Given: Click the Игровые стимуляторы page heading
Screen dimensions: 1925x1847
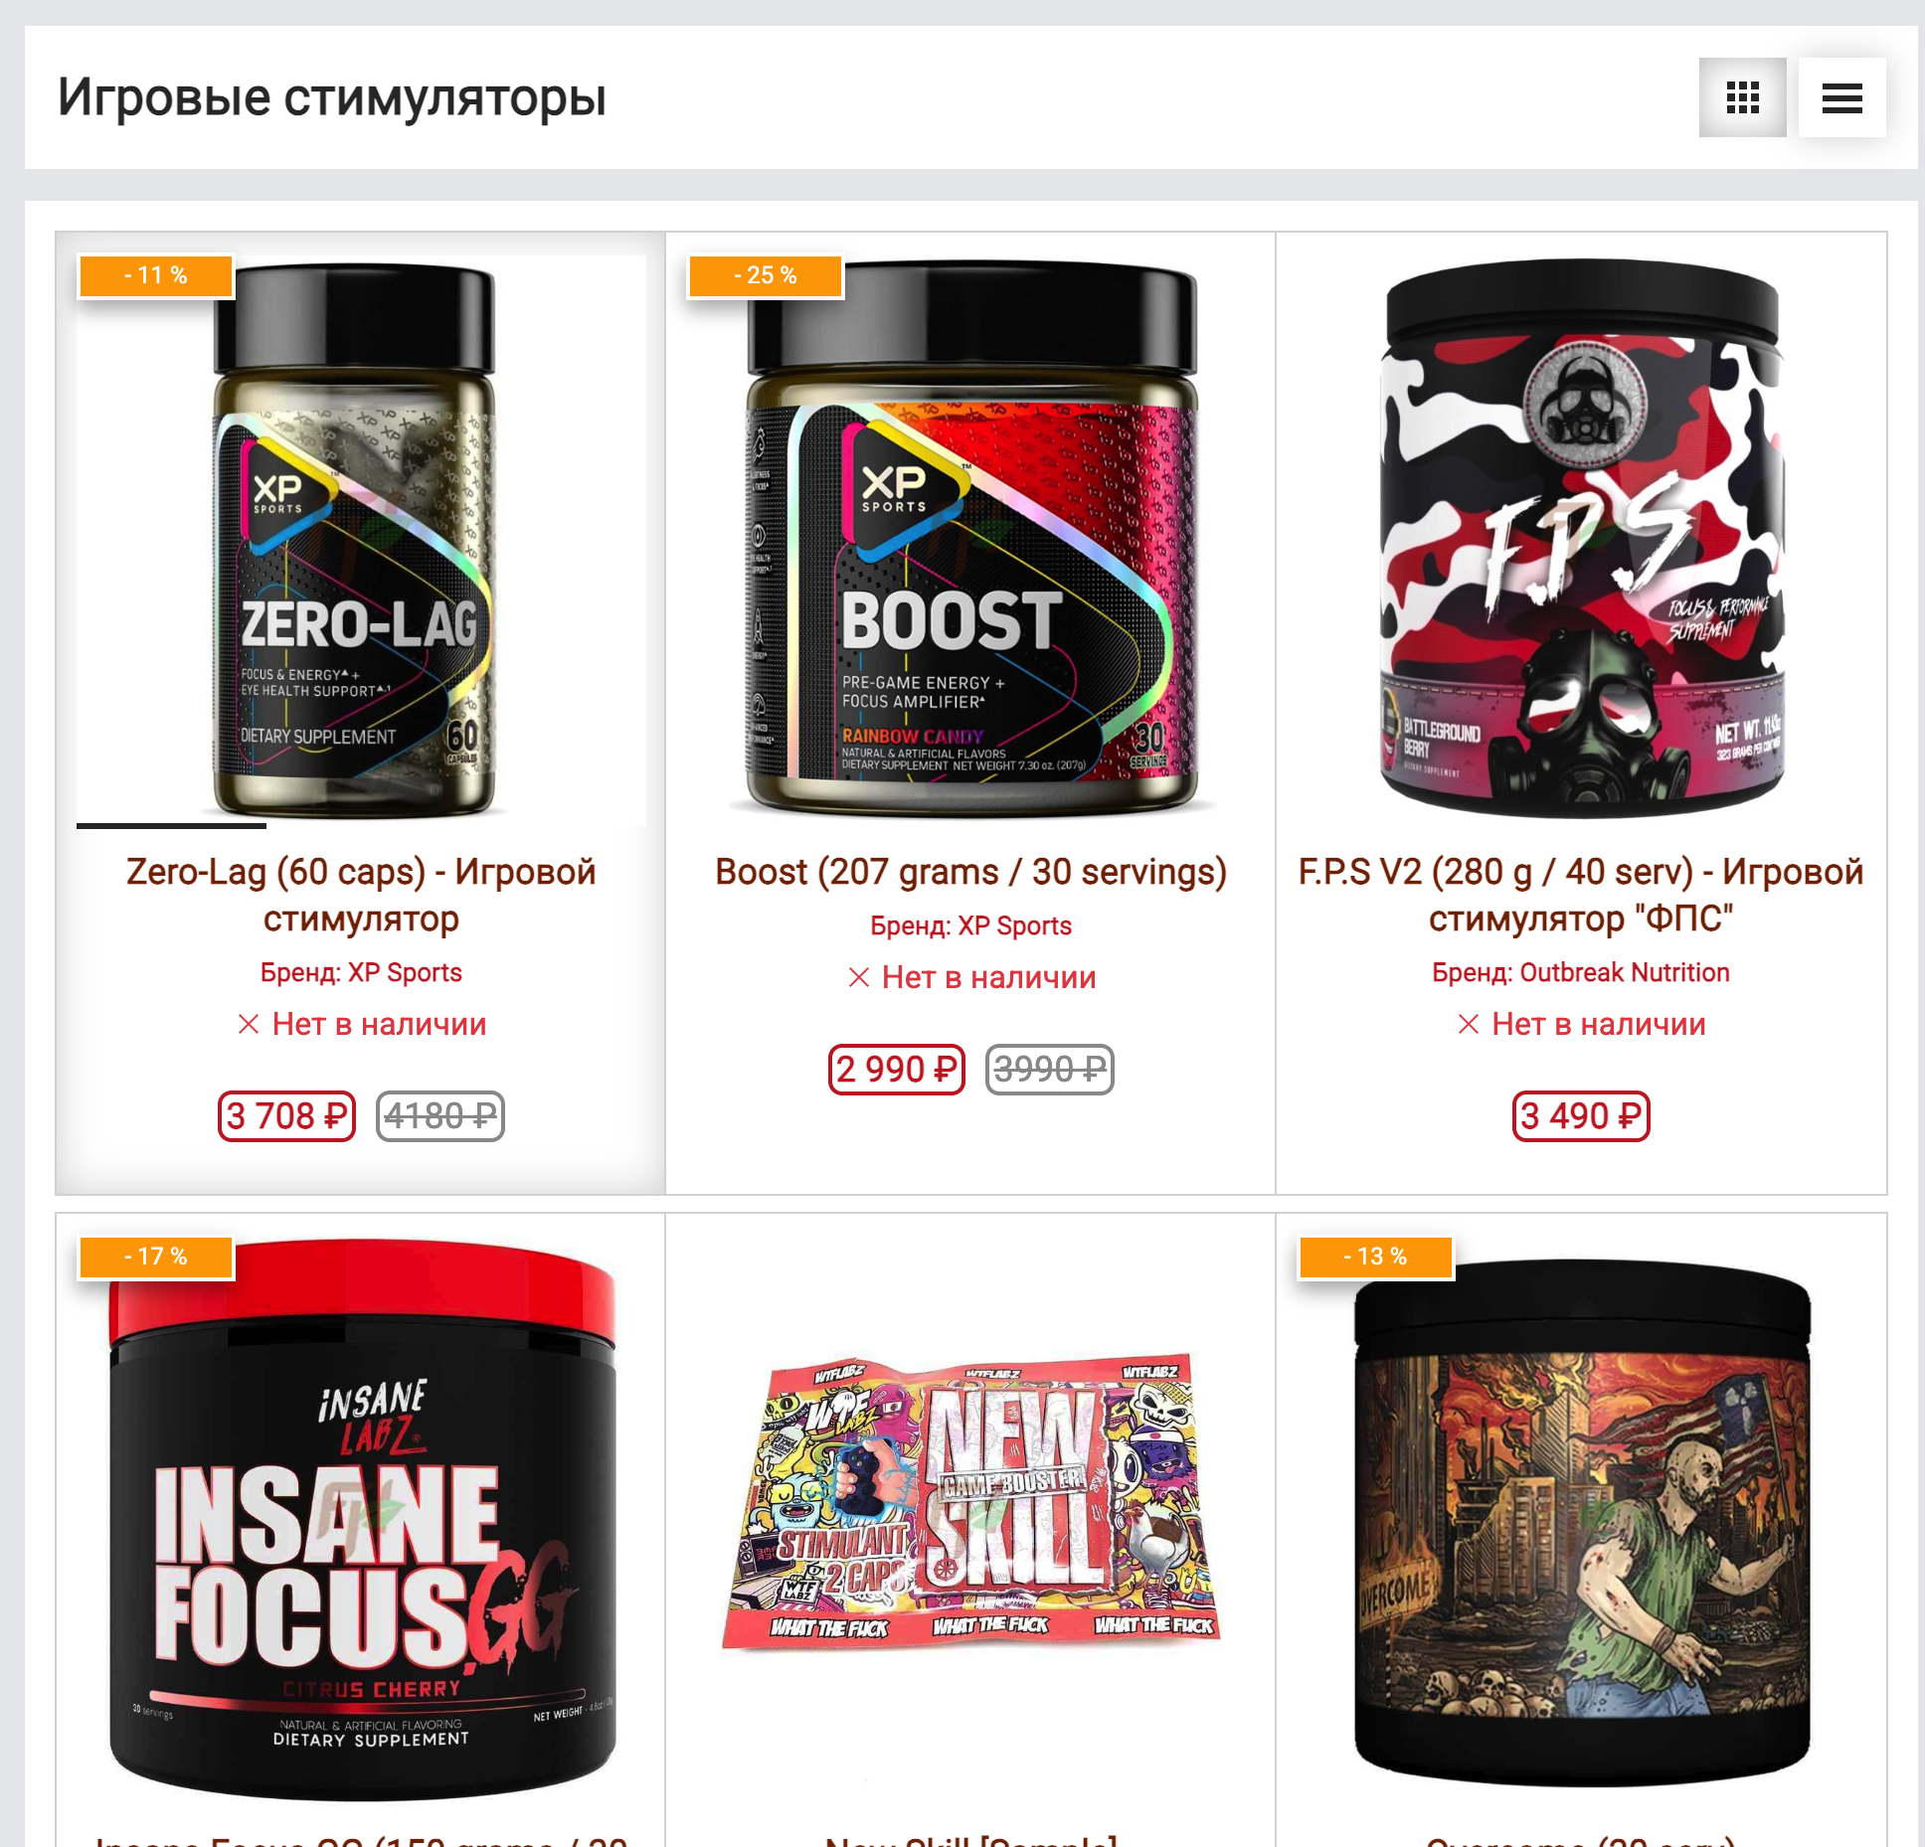Looking at the screenshot, I should [x=331, y=97].
